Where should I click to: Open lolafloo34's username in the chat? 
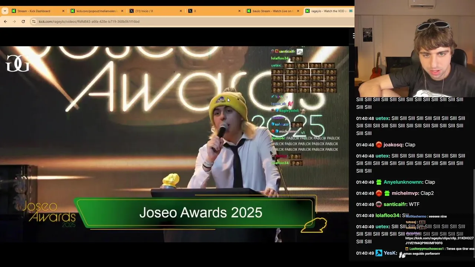tap(388, 215)
